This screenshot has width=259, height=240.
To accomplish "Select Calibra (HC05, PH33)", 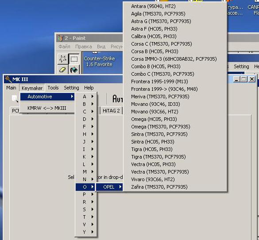I will [x=175, y=36].
